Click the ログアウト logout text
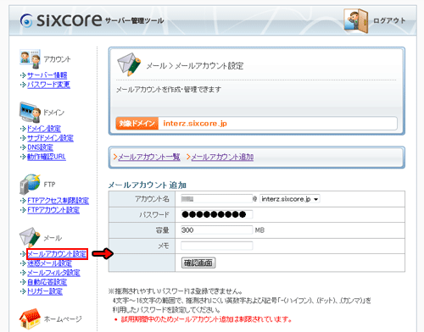The image size is (424, 332). click(x=389, y=20)
